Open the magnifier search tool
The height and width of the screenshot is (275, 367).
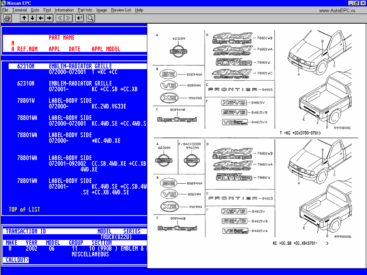91,18
